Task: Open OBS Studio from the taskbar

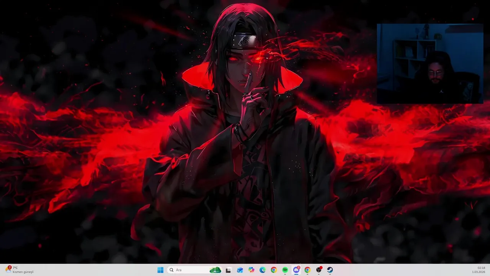Action: 319,270
